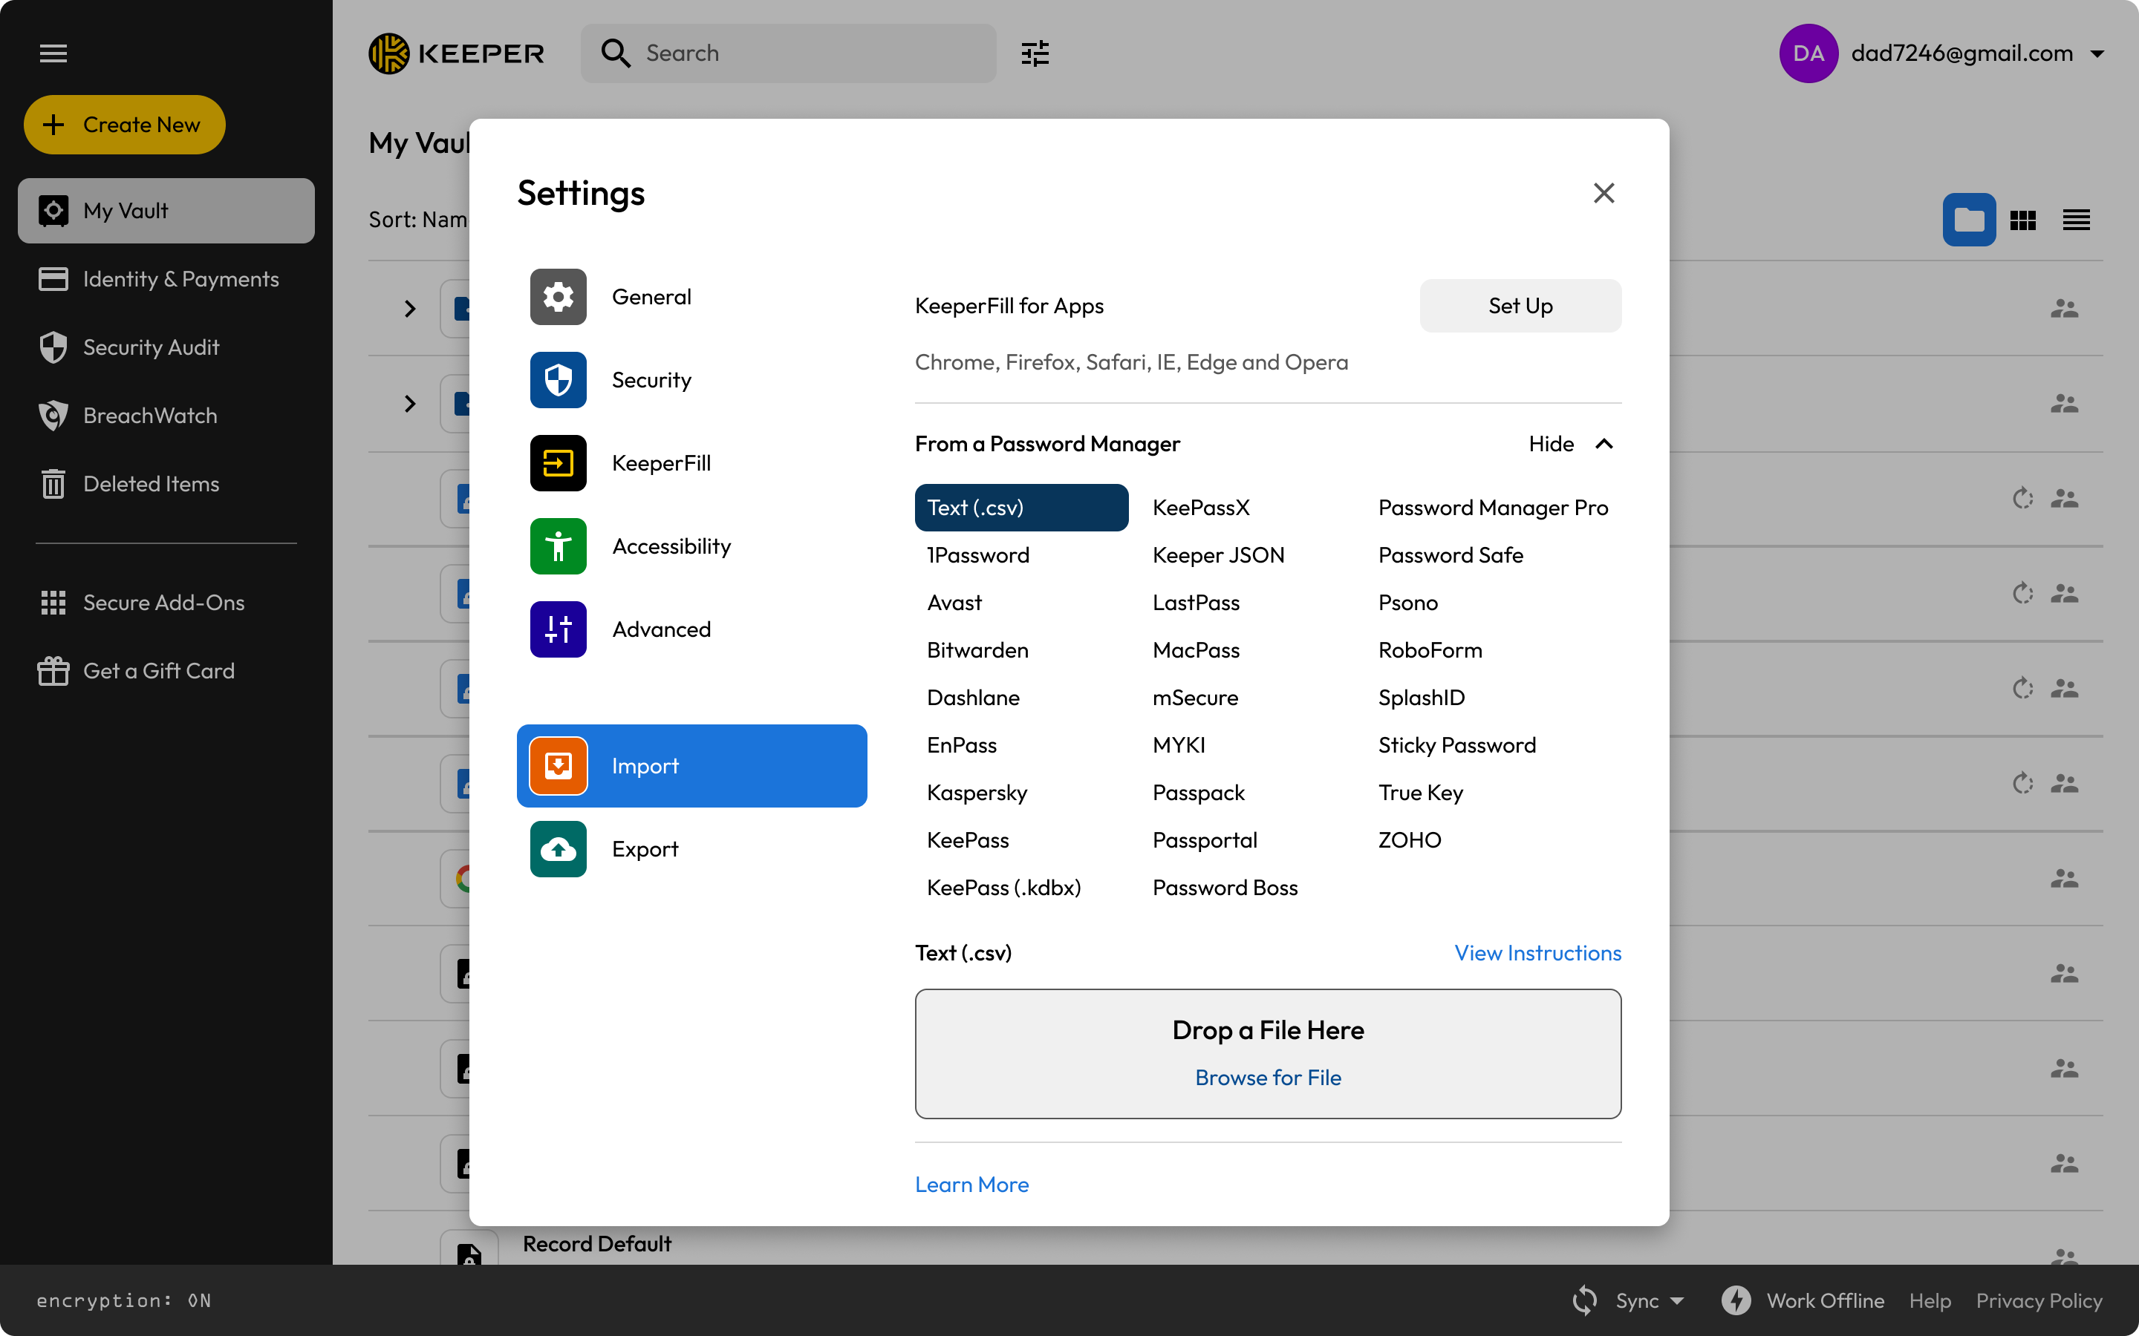Select ZOHO import source
Viewport: 2139px width, 1336px height.
pyautogui.click(x=1409, y=840)
